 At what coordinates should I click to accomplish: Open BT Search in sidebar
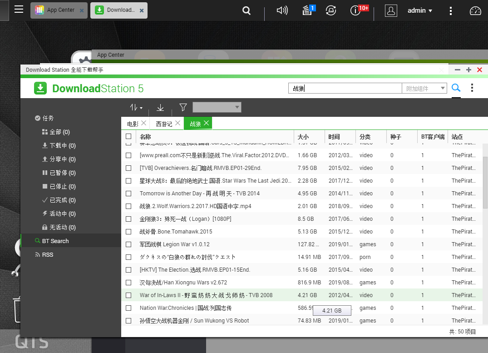coord(71,241)
